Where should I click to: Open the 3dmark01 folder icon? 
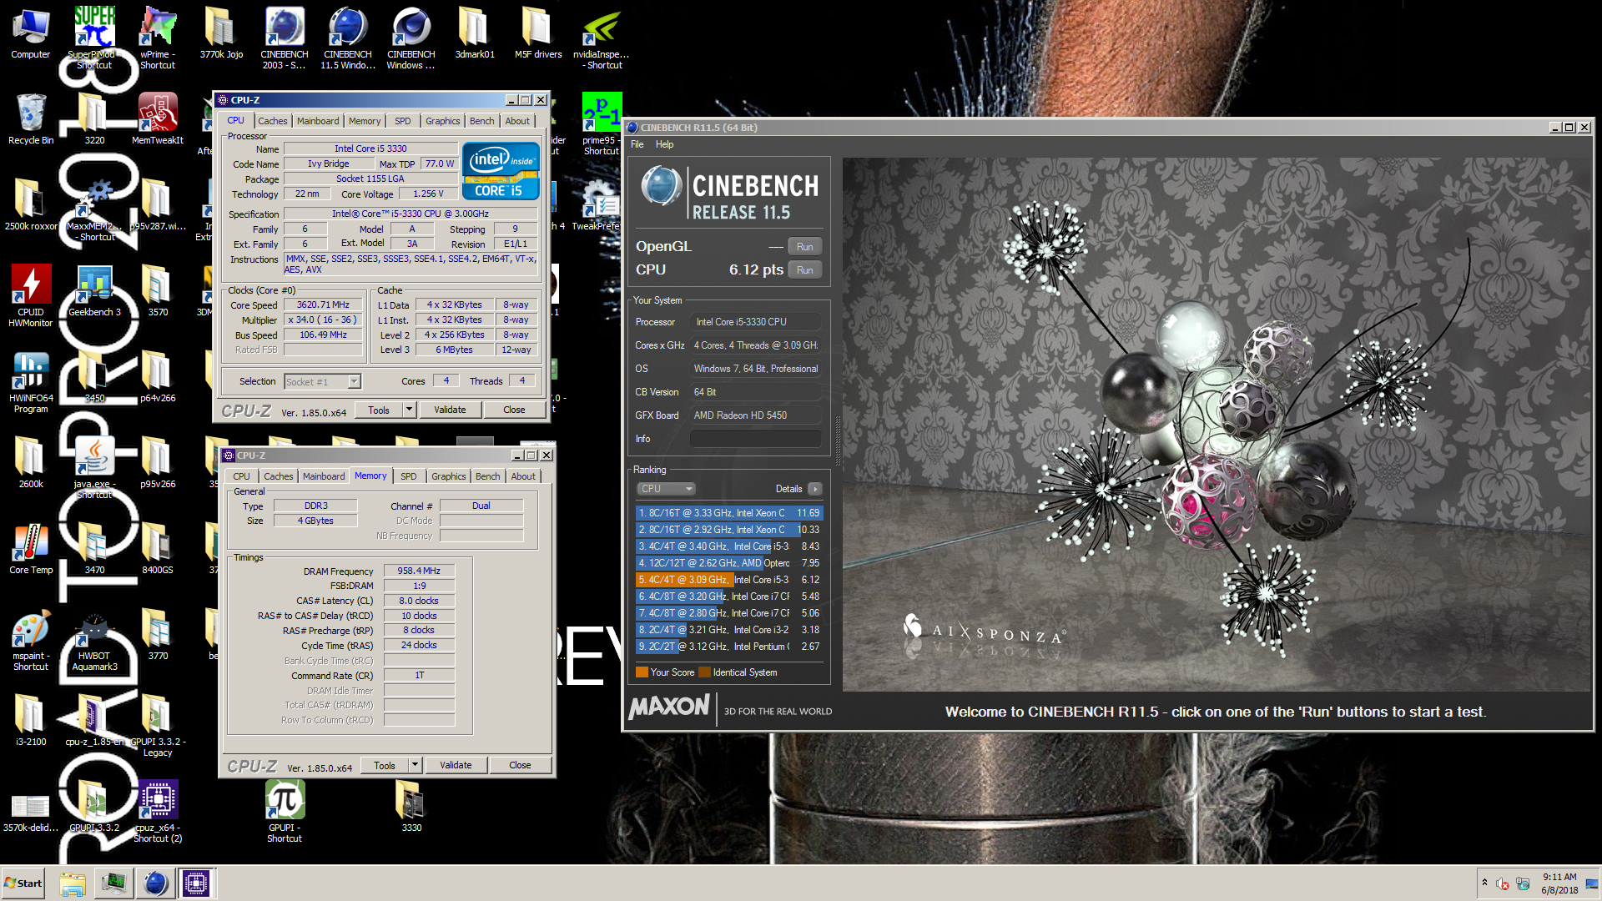[x=475, y=34]
